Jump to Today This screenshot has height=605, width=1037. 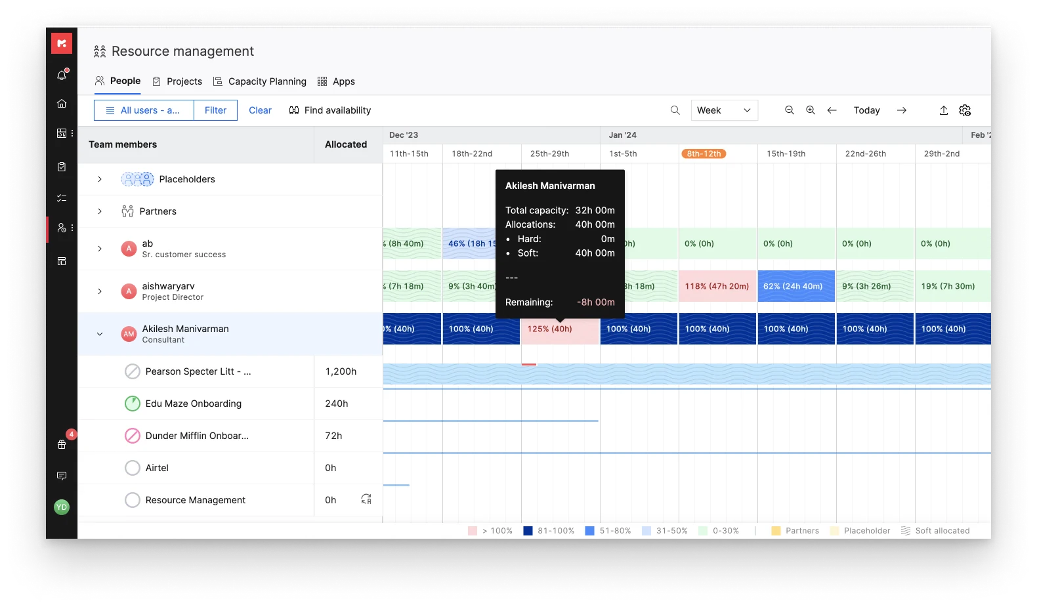pyautogui.click(x=866, y=110)
